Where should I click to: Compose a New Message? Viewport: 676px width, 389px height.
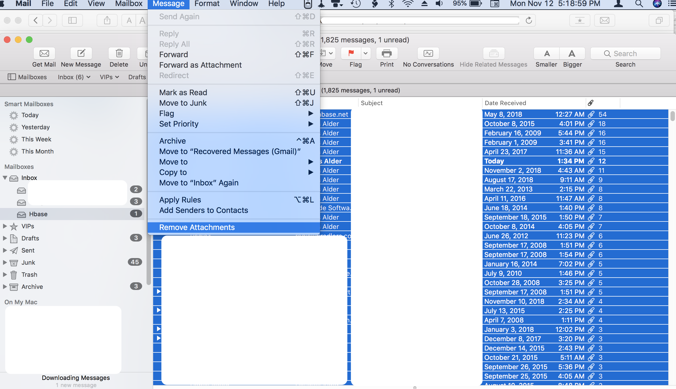point(81,54)
